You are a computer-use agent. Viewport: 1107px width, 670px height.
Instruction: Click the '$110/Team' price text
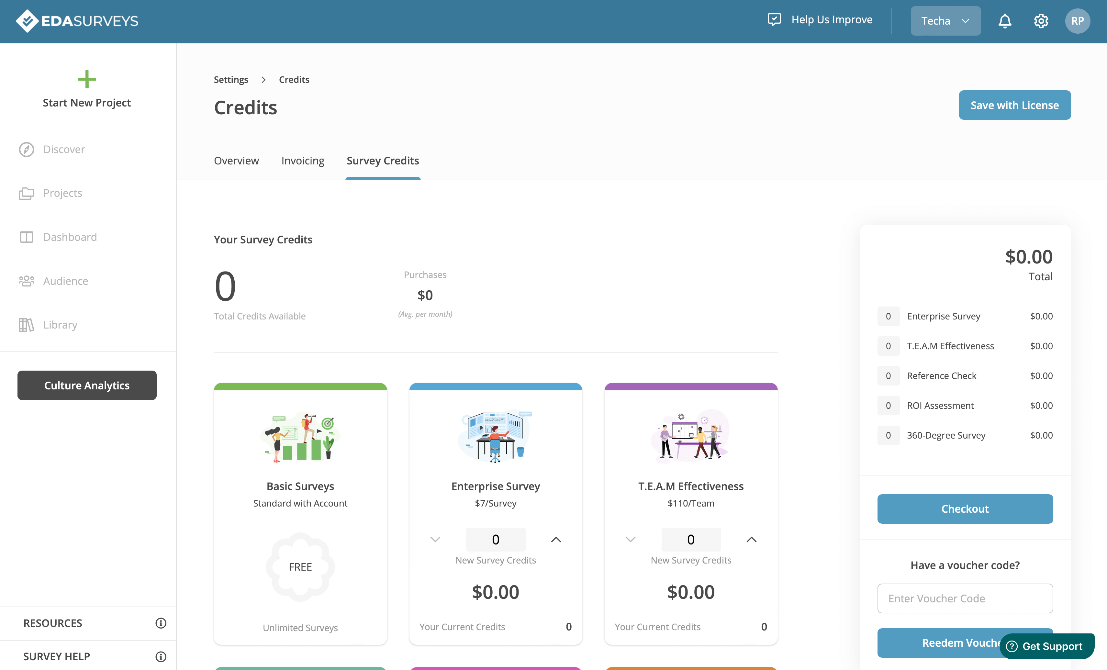click(x=690, y=503)
